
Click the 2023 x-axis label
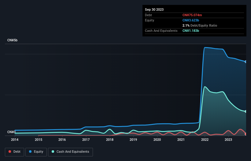tap(228, 140)
